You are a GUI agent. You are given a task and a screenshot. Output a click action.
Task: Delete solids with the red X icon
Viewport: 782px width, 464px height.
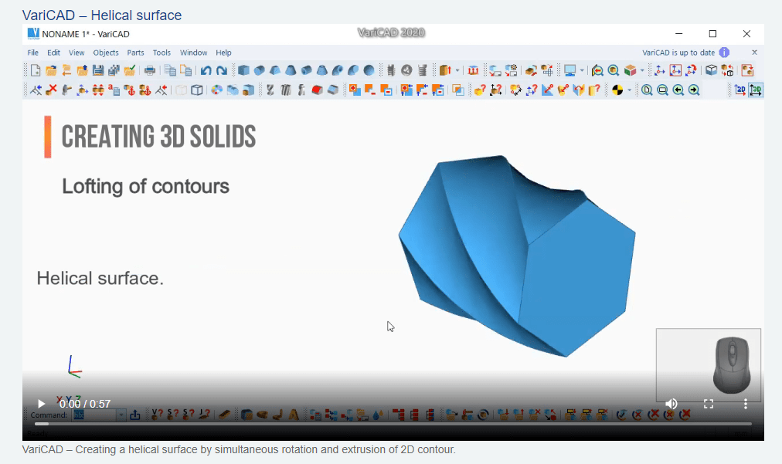tap(51, 90)
